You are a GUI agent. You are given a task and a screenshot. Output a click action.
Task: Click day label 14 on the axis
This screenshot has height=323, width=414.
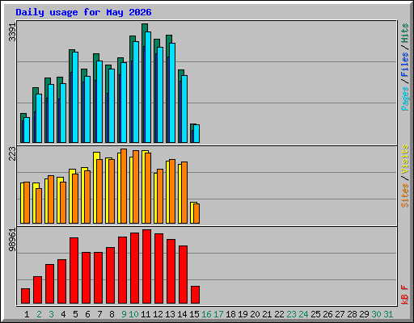(182, 314)
